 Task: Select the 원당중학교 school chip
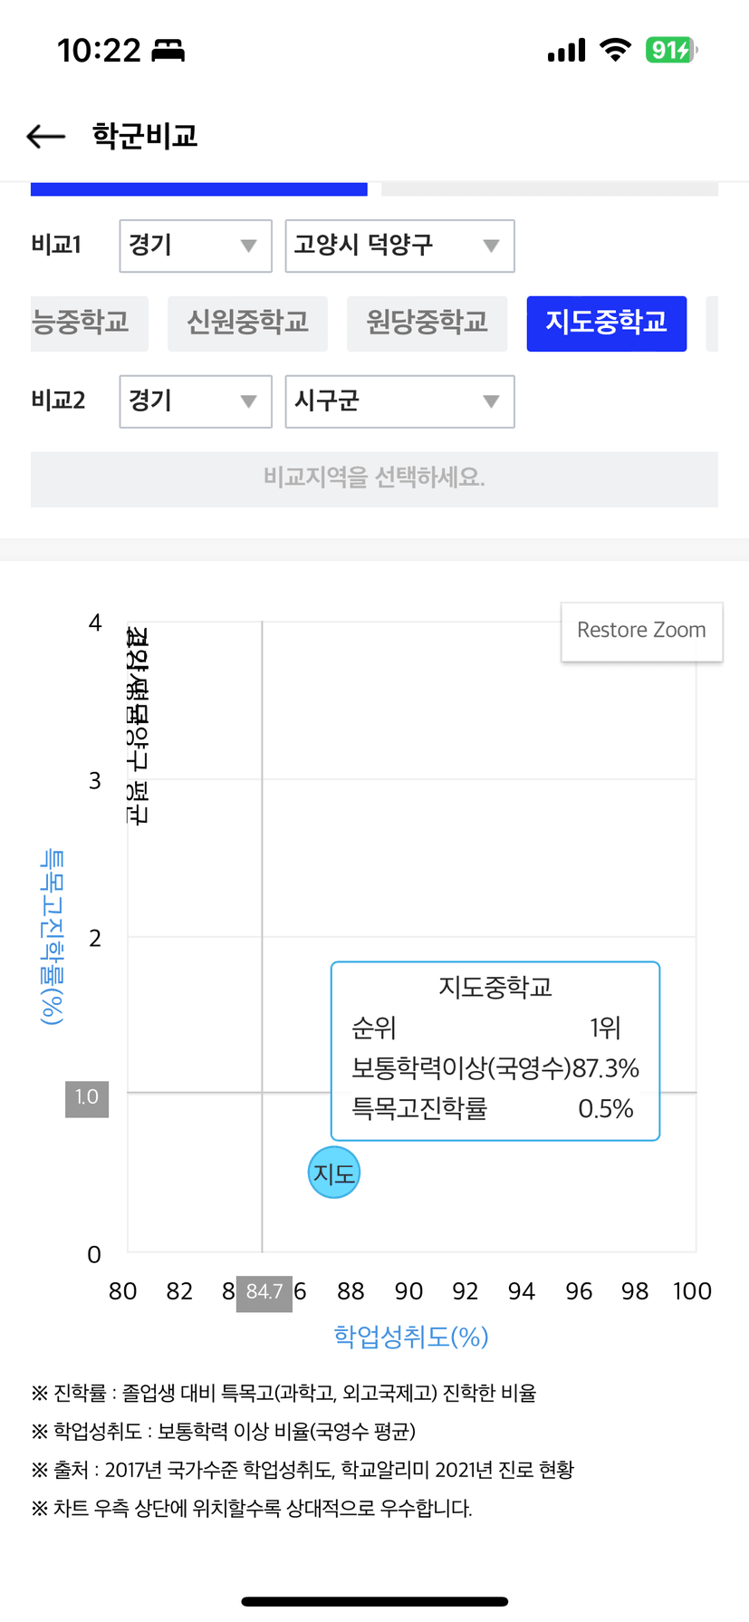(x=427, y=323)
